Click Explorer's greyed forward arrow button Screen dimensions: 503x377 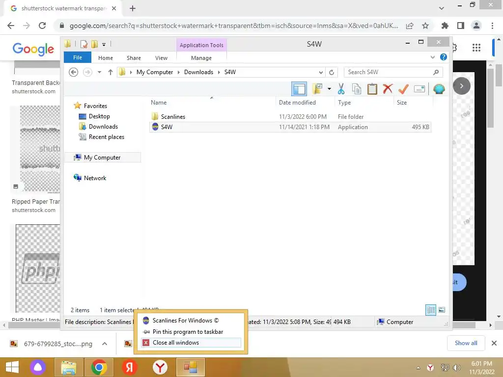(87, 72)
